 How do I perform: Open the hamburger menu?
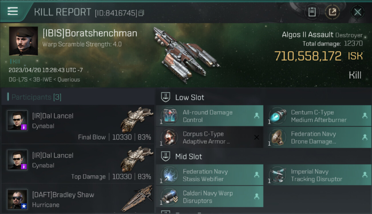point(13,11)
